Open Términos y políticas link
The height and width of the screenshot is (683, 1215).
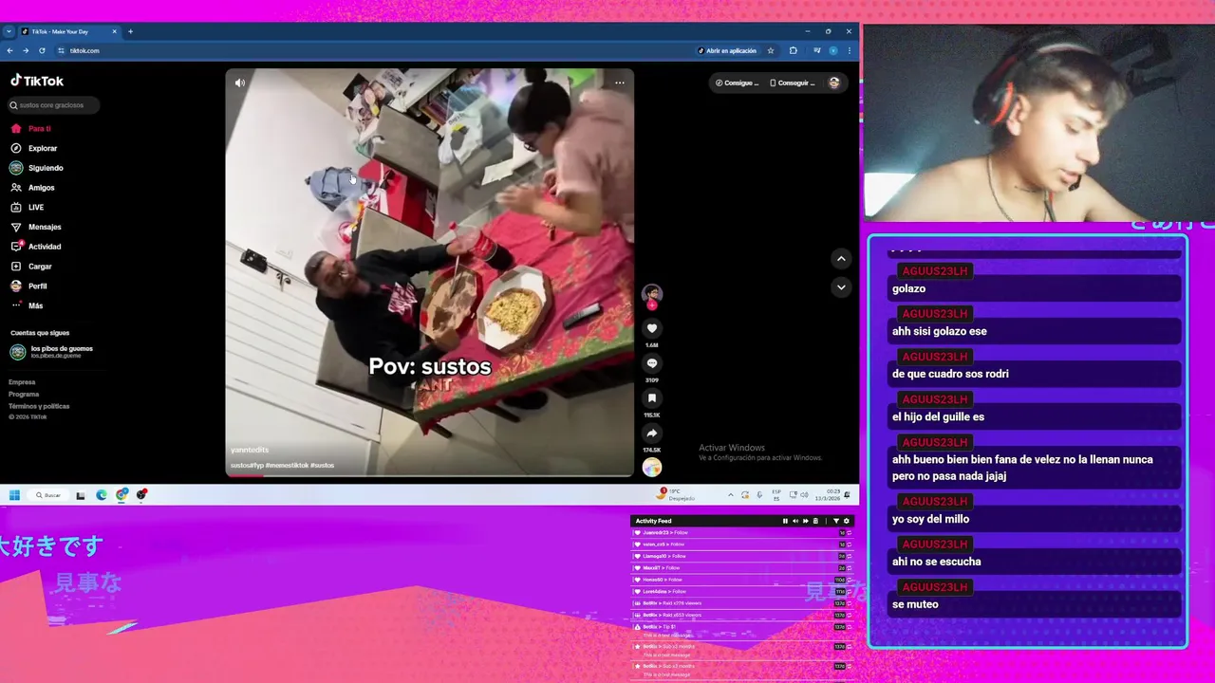[x=39, y=406]
